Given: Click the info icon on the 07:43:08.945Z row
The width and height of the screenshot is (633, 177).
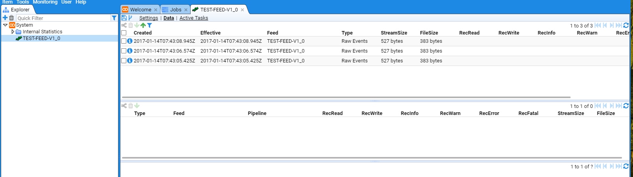Looking at the screenshot, I should 130,41.
